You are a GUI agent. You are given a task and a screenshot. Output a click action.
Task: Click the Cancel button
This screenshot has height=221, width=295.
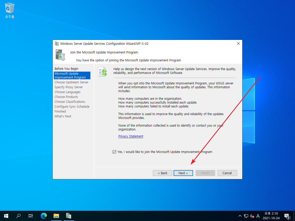click(x=227, y=173)
